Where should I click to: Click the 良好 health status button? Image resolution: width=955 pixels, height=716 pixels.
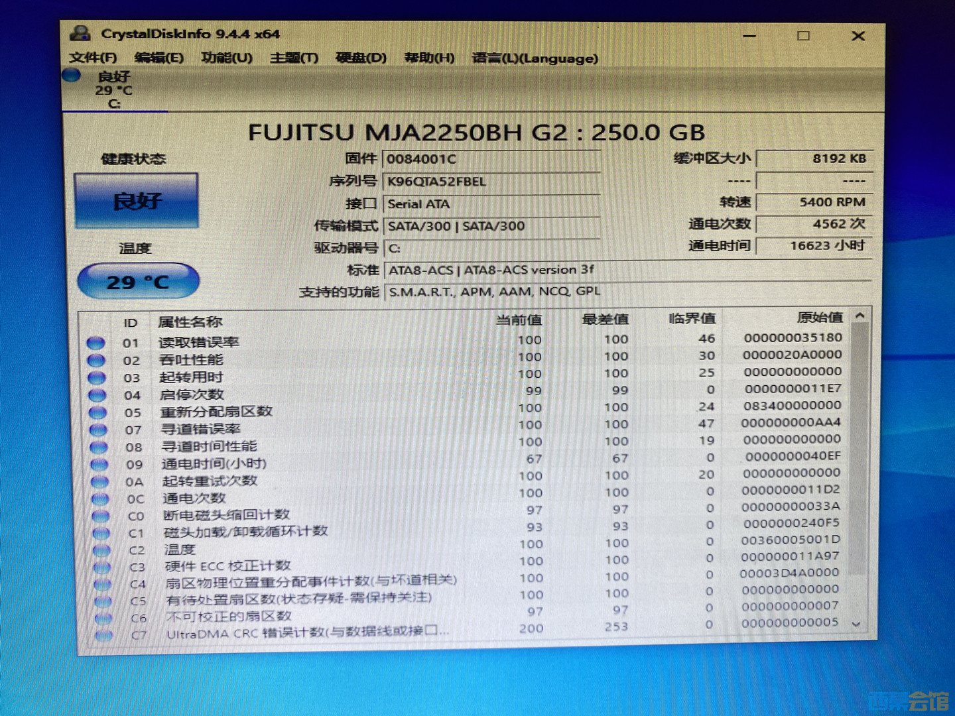tap(137, 199)
